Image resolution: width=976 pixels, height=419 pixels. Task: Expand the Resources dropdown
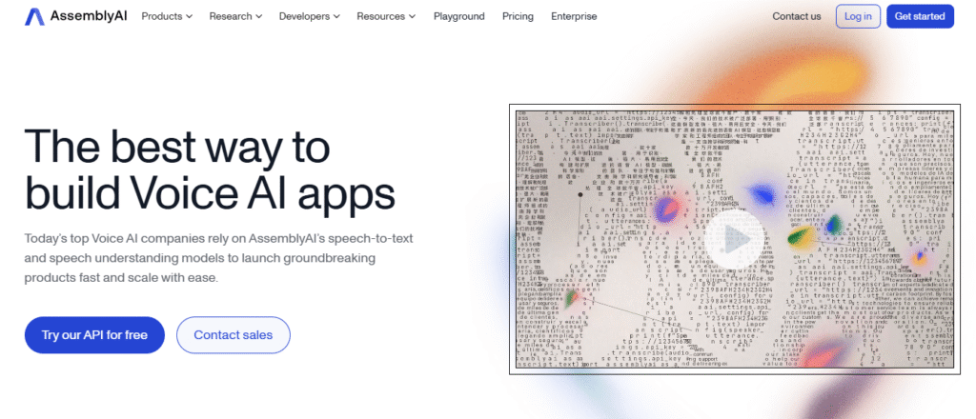point(386,17)
